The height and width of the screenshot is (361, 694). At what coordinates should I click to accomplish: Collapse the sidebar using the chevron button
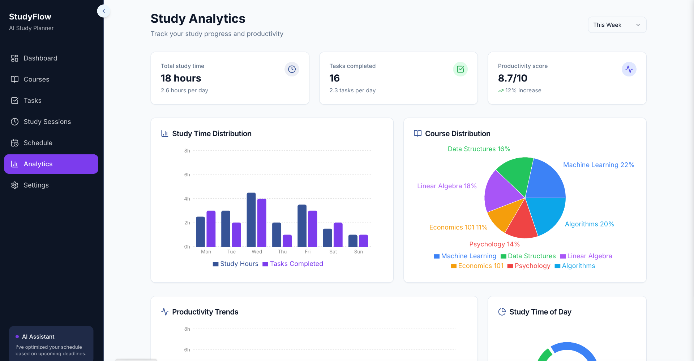point(104,11)
